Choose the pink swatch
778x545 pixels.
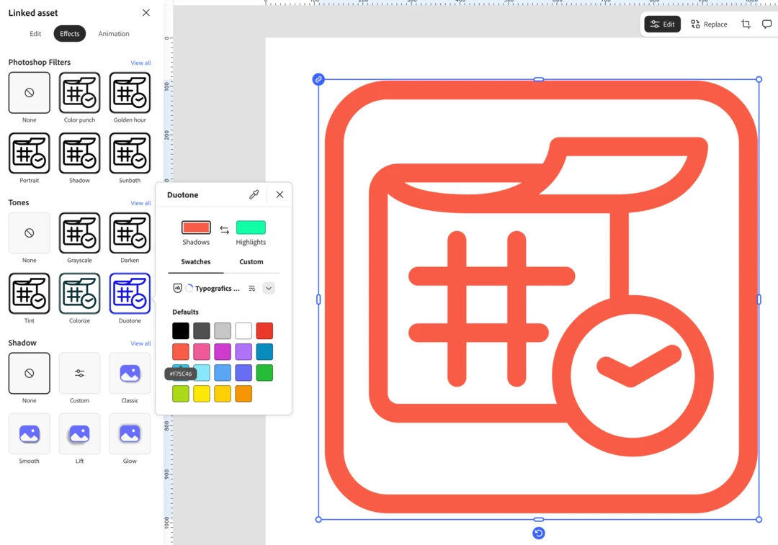[202, 351]
